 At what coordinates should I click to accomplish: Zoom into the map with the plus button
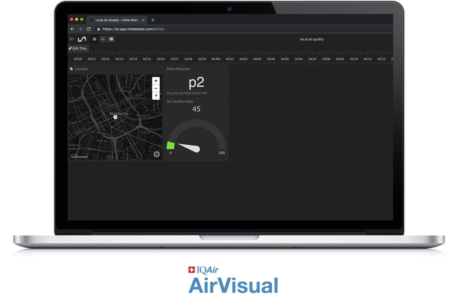(x=156, y=81)
